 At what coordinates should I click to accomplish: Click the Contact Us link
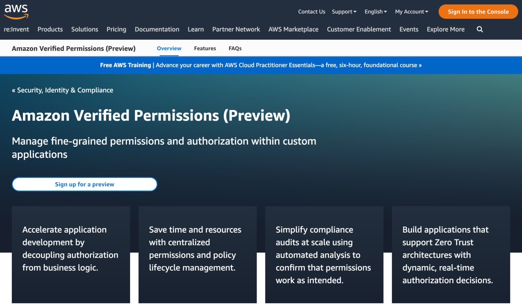point(311,12)
